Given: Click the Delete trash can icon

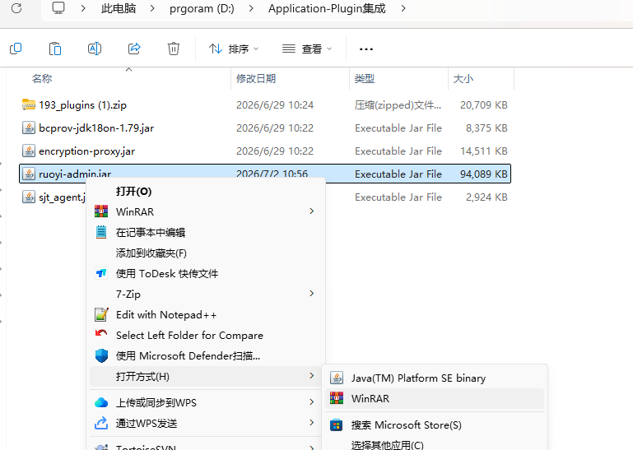Looking at the screenshot, I should 174,49.
